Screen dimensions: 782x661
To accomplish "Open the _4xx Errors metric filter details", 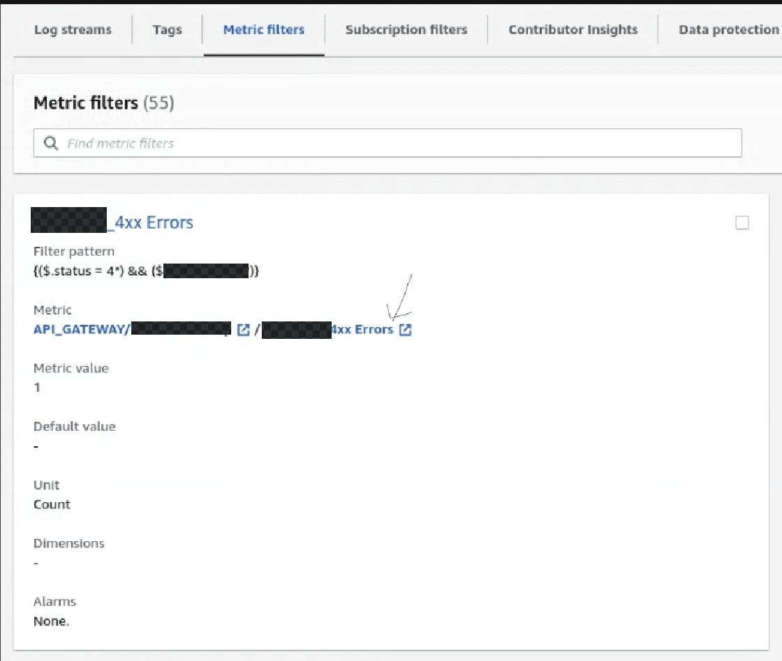I will (113, 222).
